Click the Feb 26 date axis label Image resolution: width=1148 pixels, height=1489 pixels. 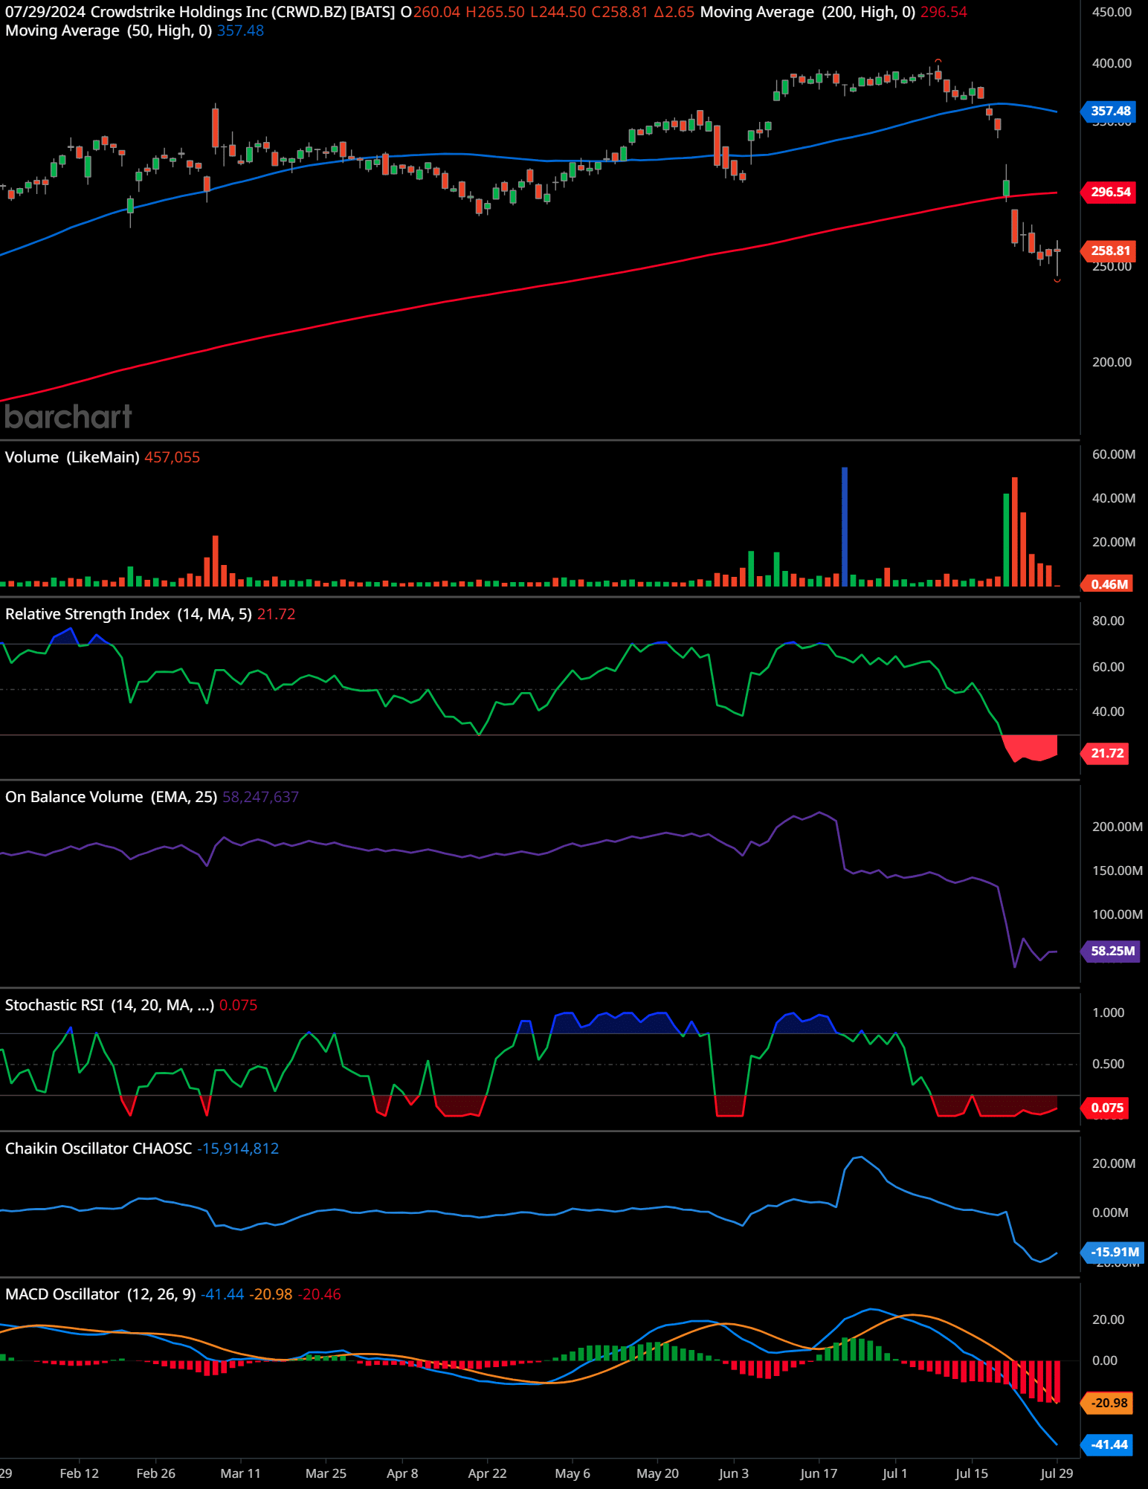[x=156, y=1473]
